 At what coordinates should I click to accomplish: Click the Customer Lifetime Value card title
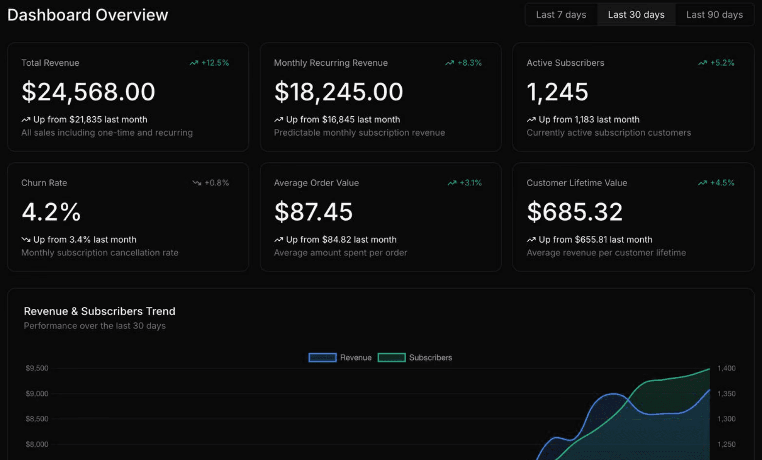click(x=577, y=183)
